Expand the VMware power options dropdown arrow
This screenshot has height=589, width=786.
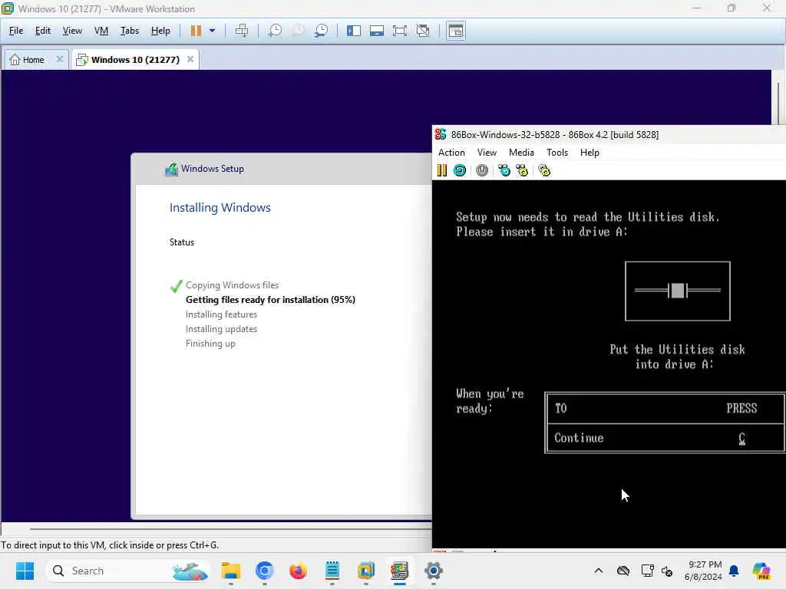(x=212, y=31)
